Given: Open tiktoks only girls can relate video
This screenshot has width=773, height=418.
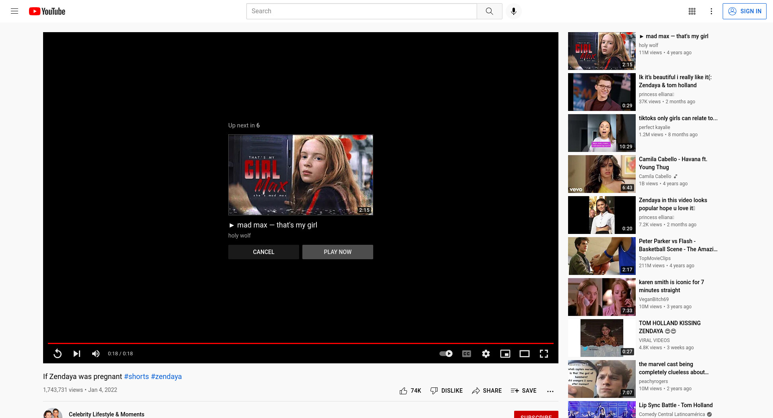Looking at the screenshot, I should (678, 118).
